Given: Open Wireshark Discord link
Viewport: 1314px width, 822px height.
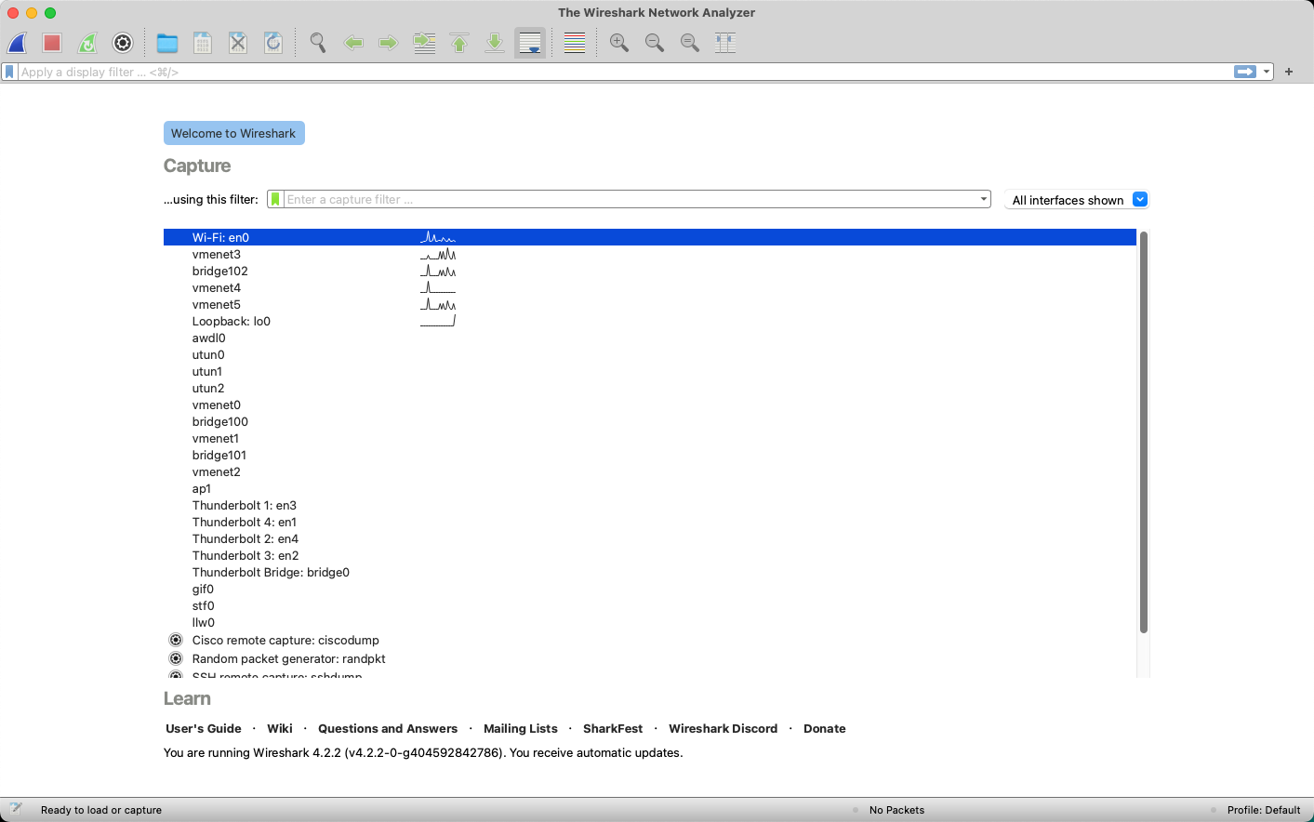Looking at the screenshot, I should coord(723,728).
